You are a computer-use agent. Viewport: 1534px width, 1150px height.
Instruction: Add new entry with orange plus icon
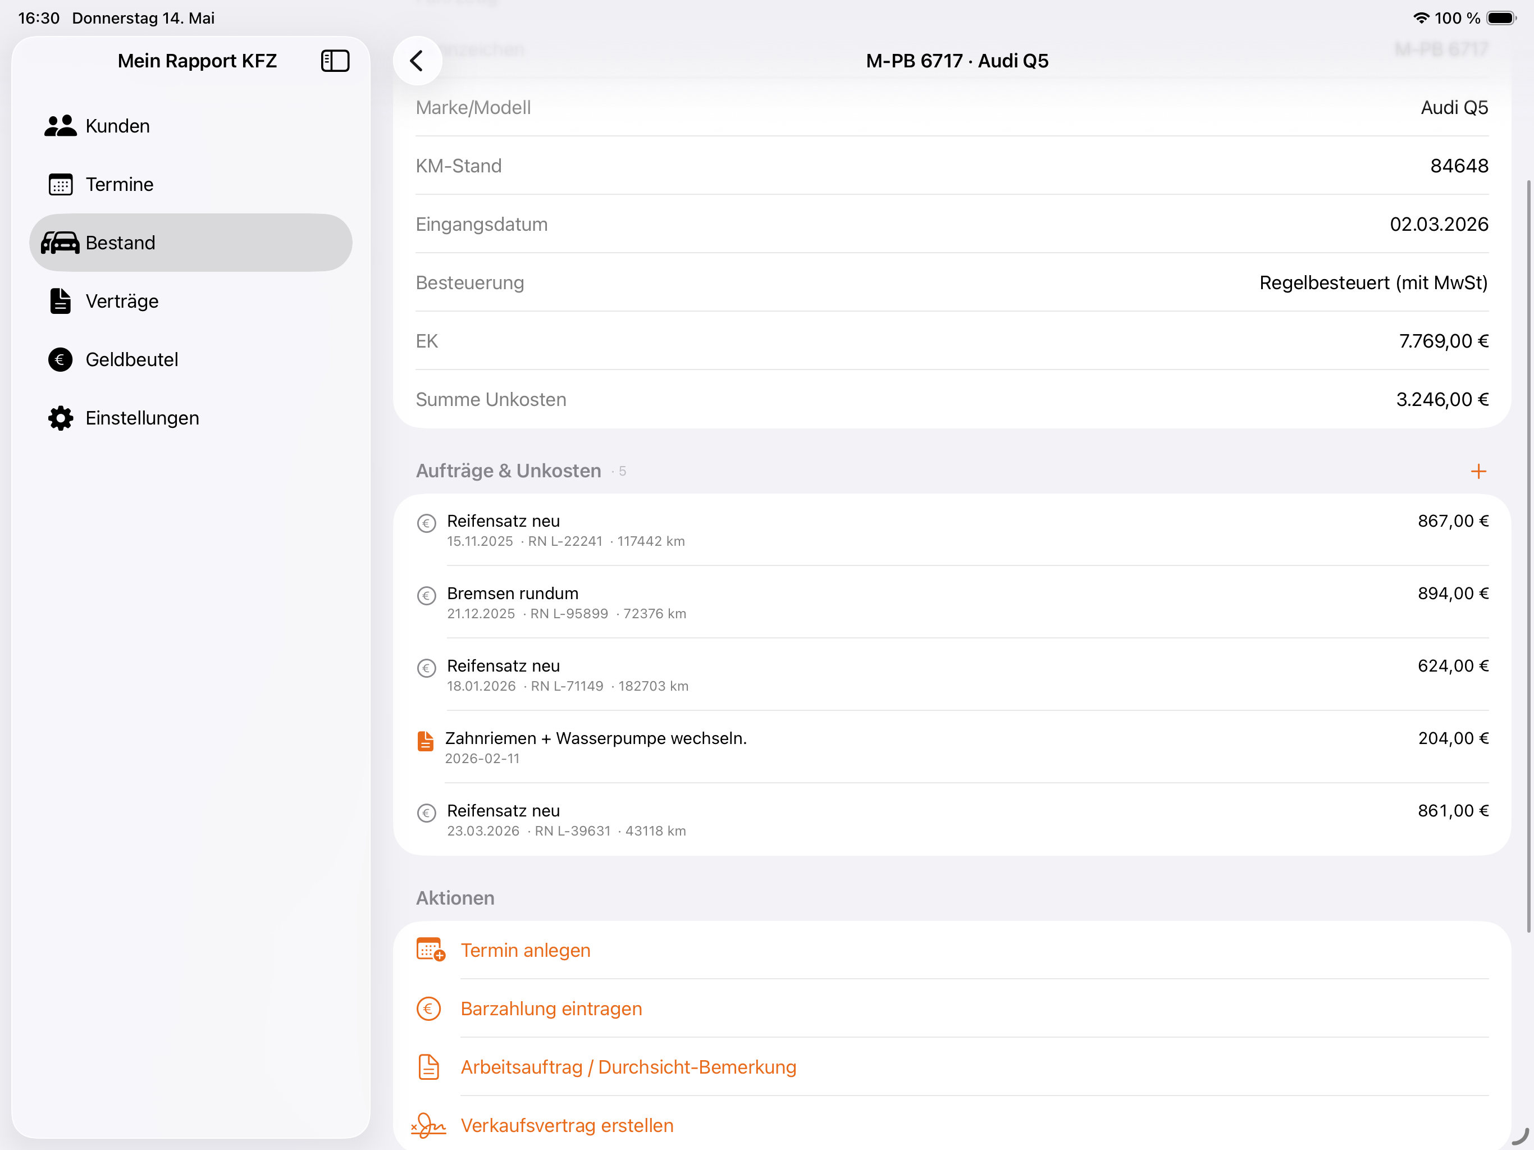click(x=1478, y=472)
